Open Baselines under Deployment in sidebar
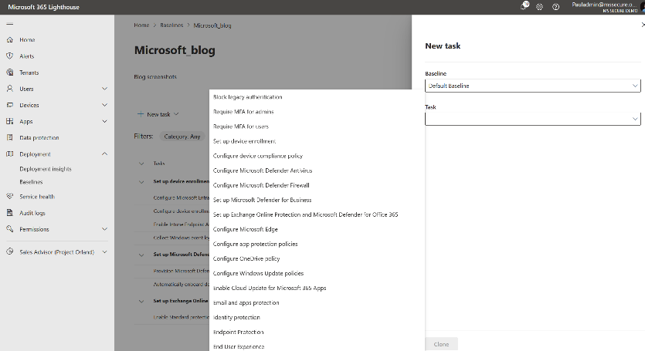This screenshot has width=645, height=351. point(31,182)
